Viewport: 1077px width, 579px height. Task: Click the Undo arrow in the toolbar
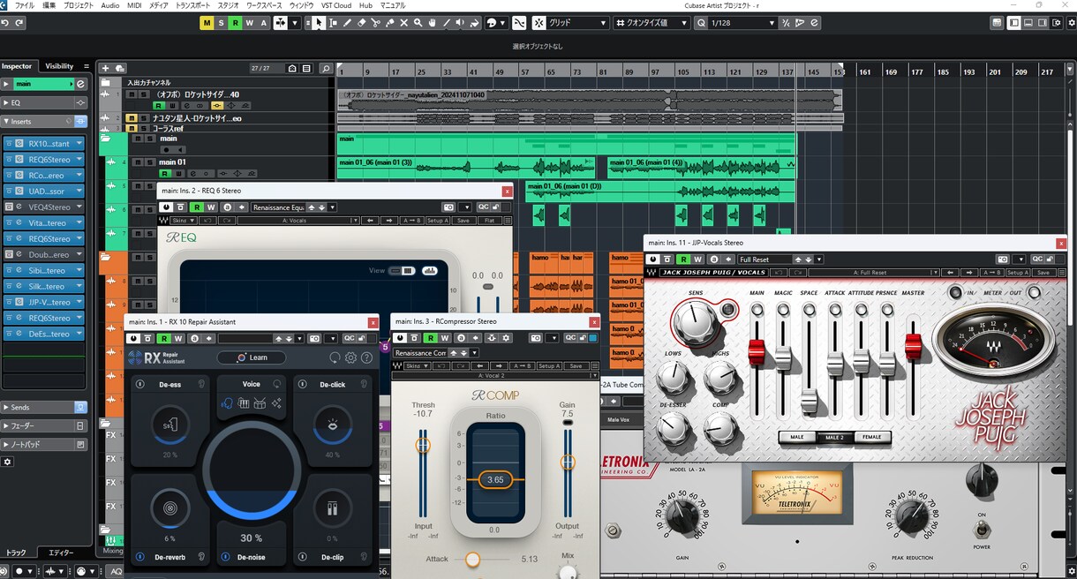(x=6, y=23)
